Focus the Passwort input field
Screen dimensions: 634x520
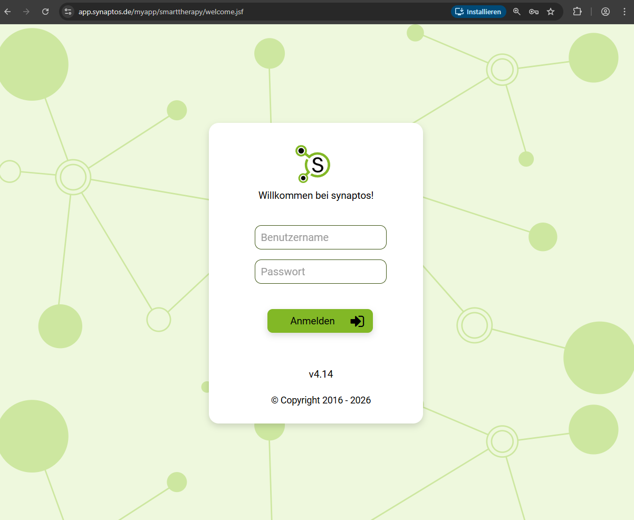click(x=320, y=272)
